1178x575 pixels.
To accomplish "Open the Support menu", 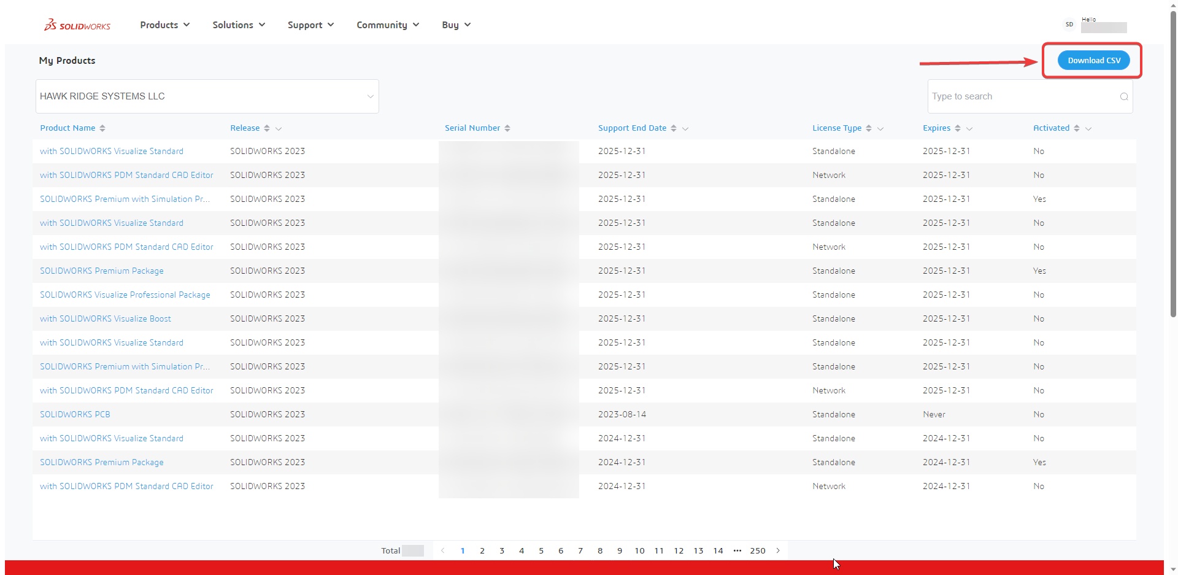I will pos(310,25).
